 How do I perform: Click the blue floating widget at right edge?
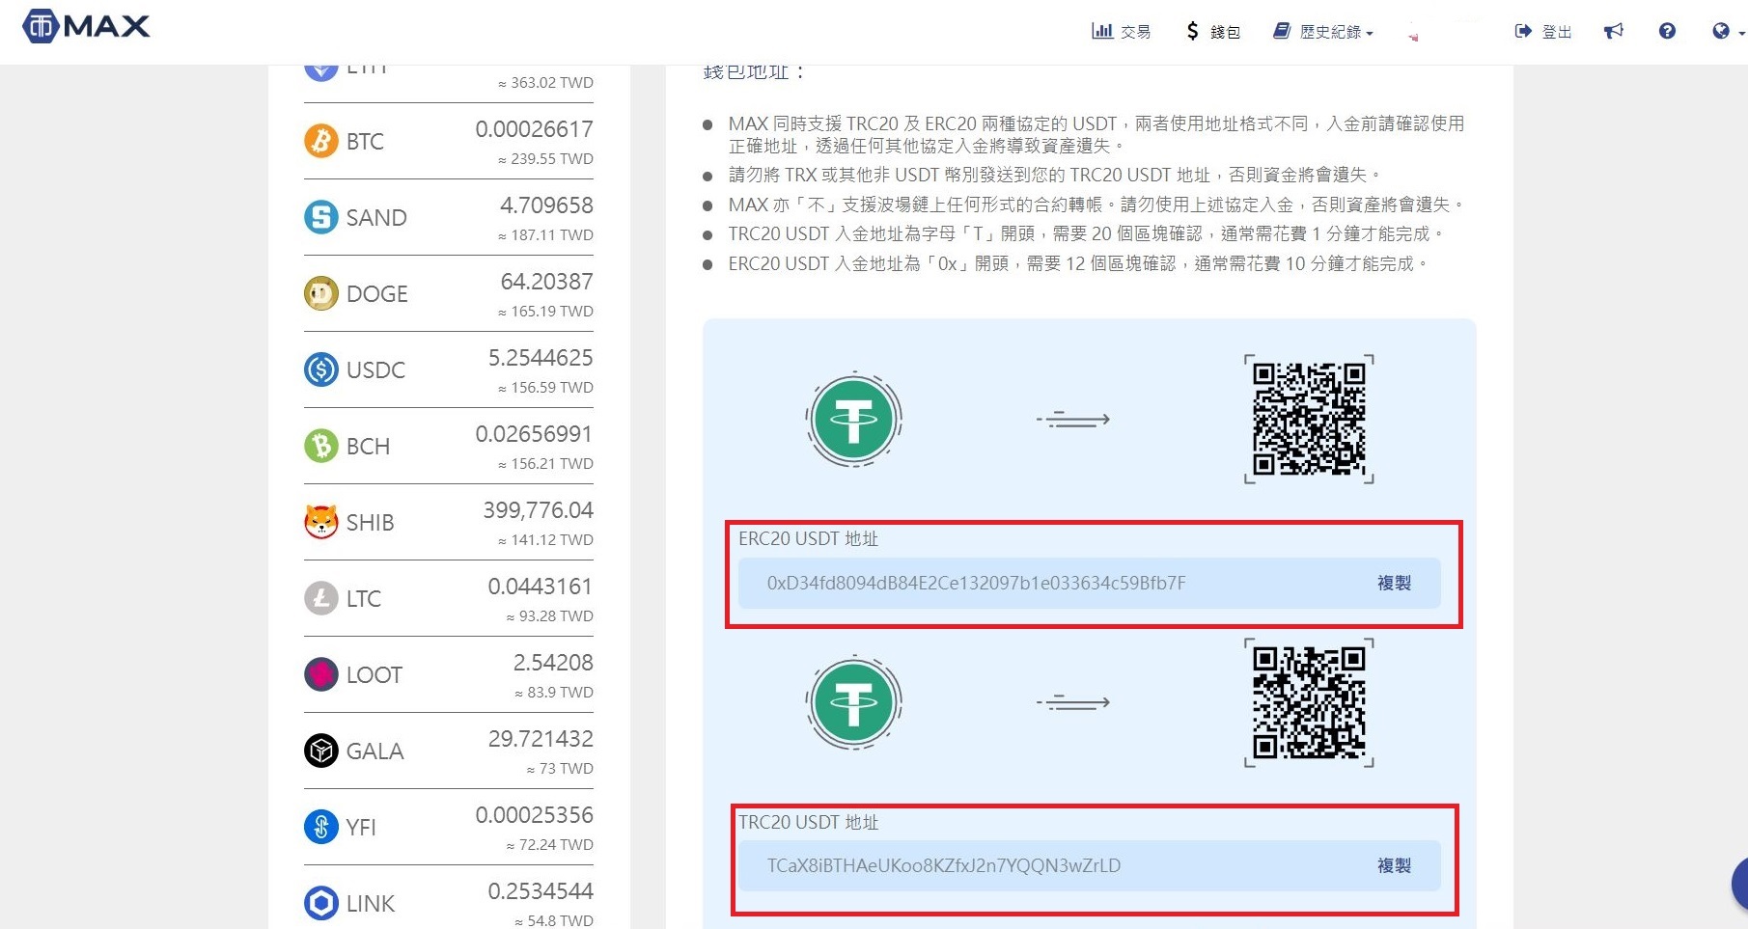pos(1739,883)
